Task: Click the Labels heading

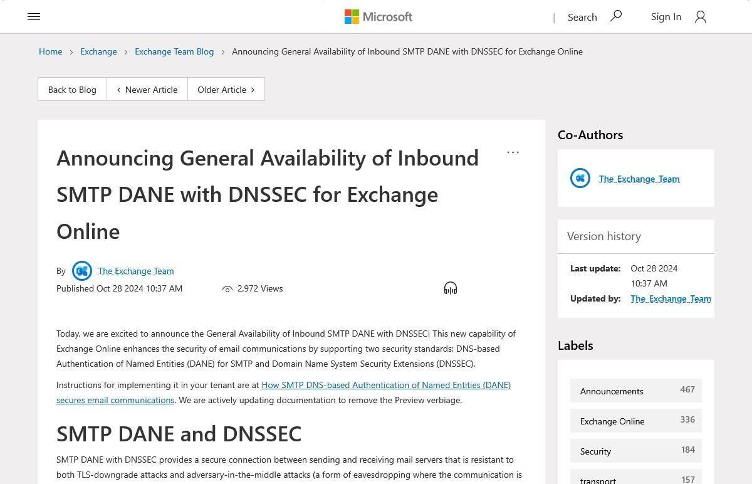Action: coord(575,345)
